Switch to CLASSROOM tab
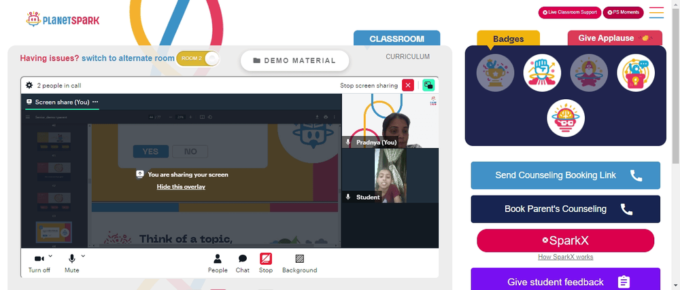Screen dimensions: 680x290 397,39
